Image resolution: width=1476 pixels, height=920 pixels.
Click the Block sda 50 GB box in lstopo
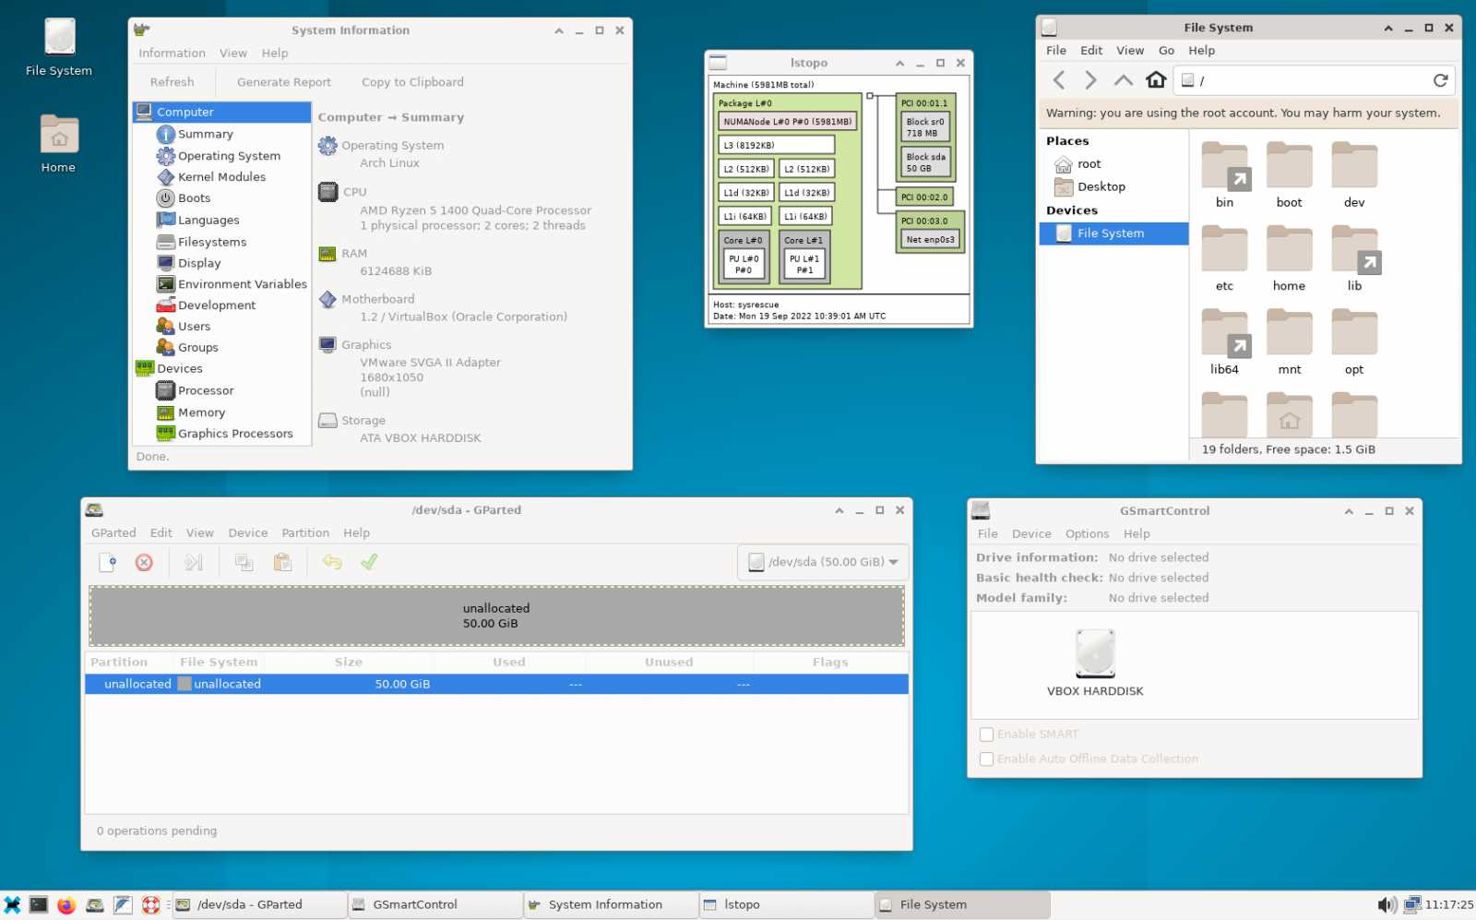pyautogui.click(x=925, y=162)
